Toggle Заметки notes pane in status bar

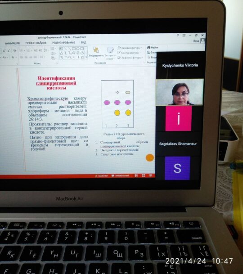click(x=101, y=176)
